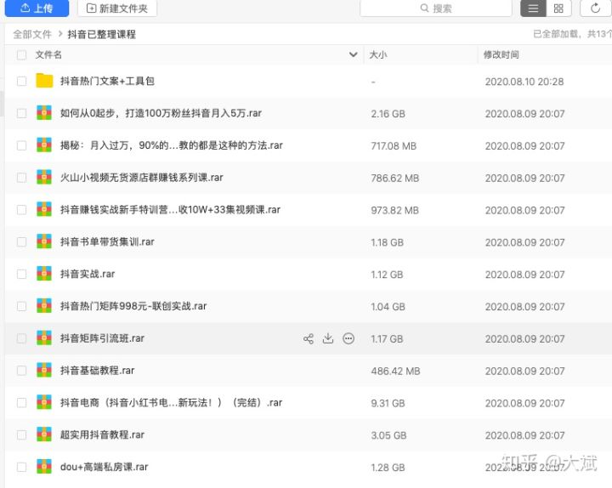Open 如何从0起步，打造100万粉丝抖音月入5万.rar
This screenshot has height=488, width=612.
161,113
